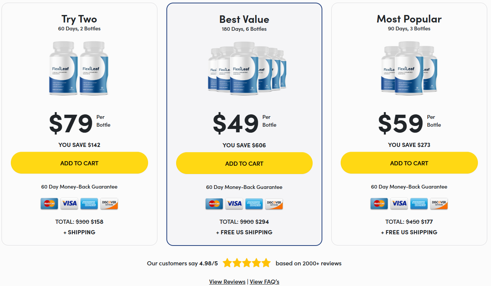Add the Most Popular 3-bottle package to cart
This screenshot has width=491, height=286.
click(x=409, y=163)
